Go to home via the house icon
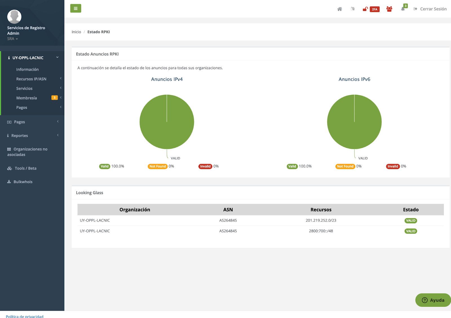Image resolution: width=451 pixels, height=318 pixels. pyautogui.click(x=339, y=9)
